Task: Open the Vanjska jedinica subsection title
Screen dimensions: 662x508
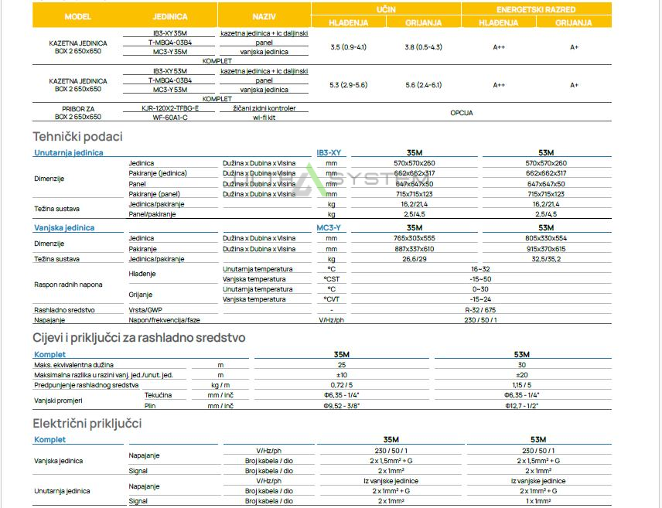Action: tap(64, 228)
